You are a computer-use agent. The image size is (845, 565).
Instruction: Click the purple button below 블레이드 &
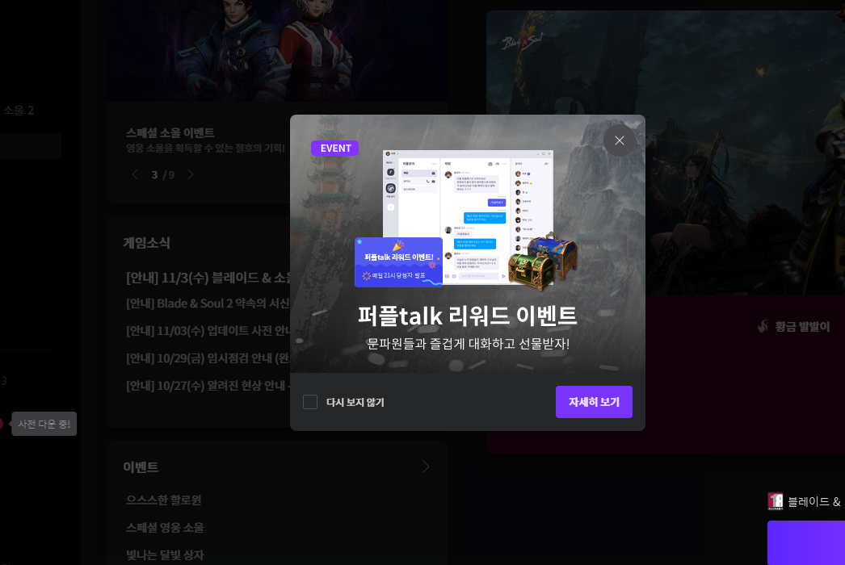tap(806, 542)
